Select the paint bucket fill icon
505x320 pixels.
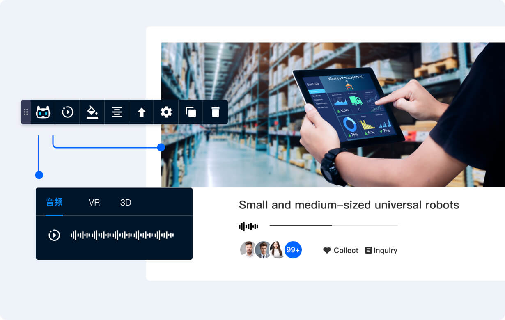(92, 112)
